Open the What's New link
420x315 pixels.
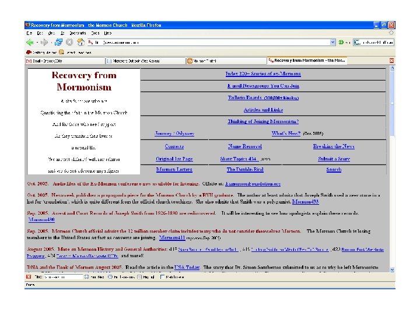coord(286,133)
